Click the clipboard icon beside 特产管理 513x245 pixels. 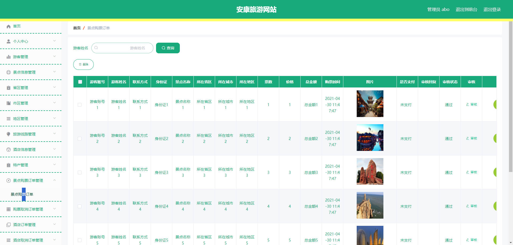[x=9, y=165]
